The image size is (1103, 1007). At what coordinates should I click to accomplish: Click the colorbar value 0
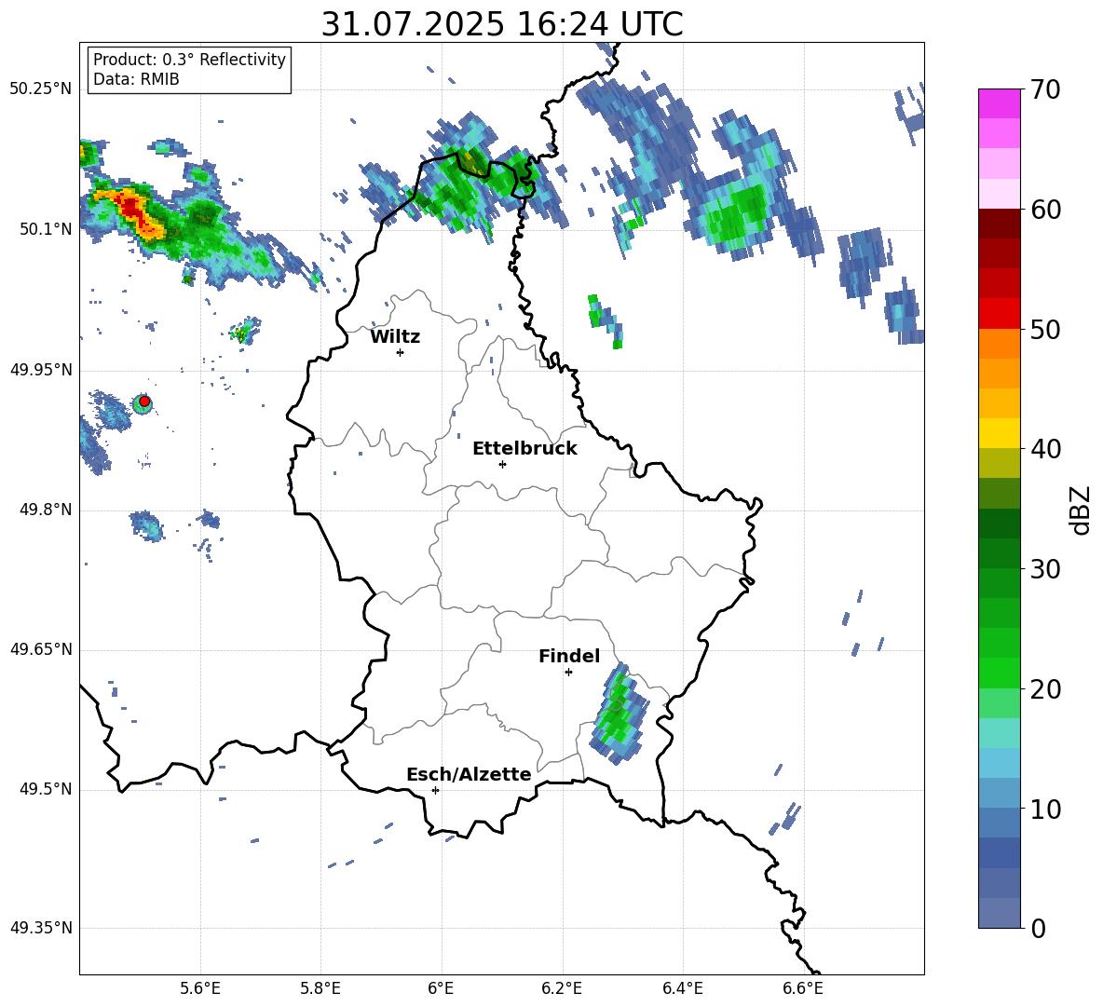click(x=1038, y=928)
